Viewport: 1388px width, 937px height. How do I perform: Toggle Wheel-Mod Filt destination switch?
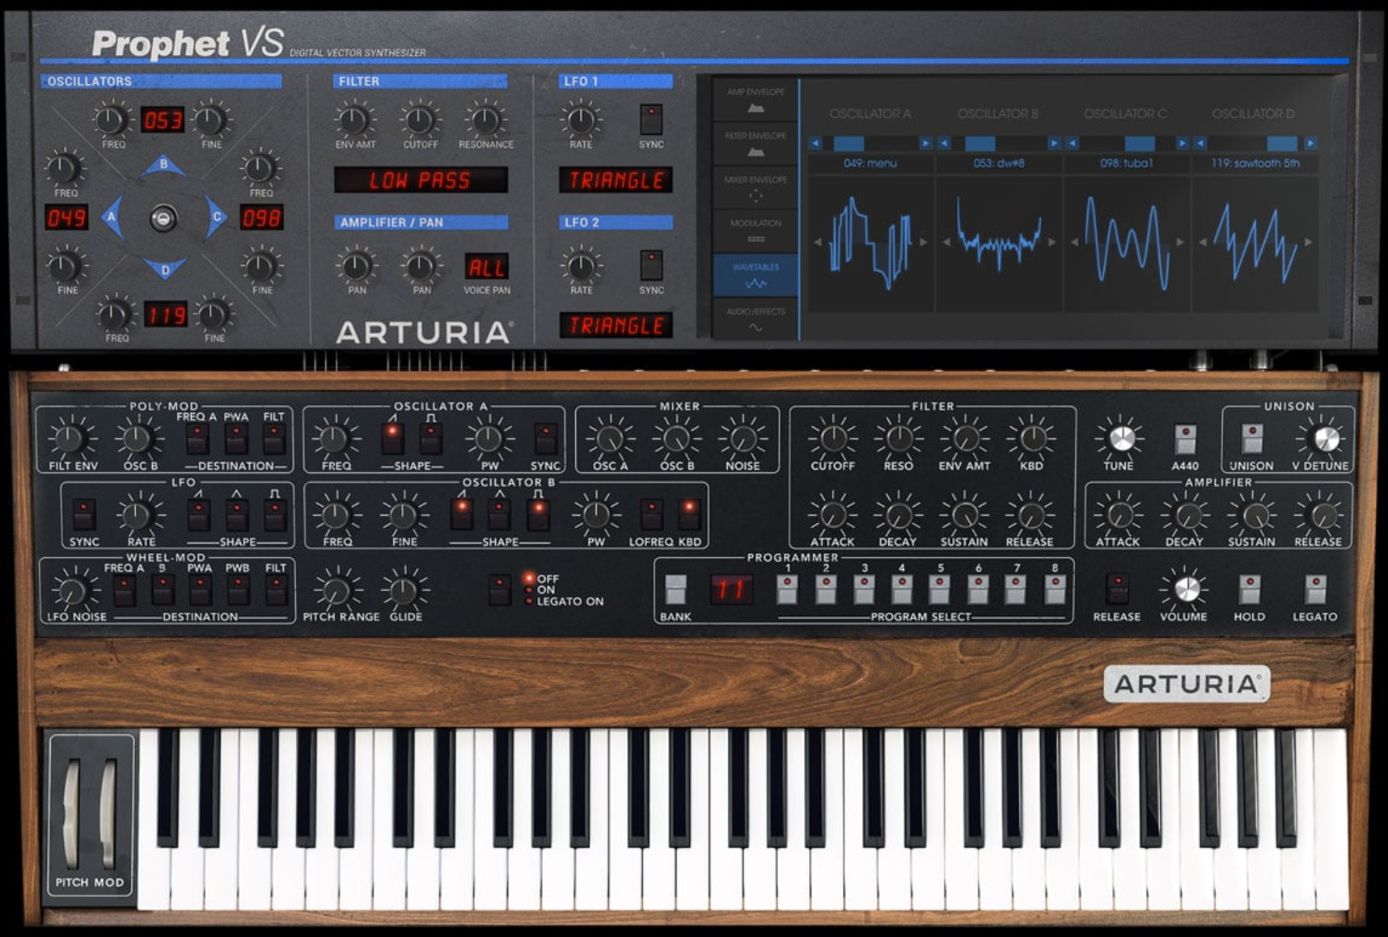(x=276, y=590)
